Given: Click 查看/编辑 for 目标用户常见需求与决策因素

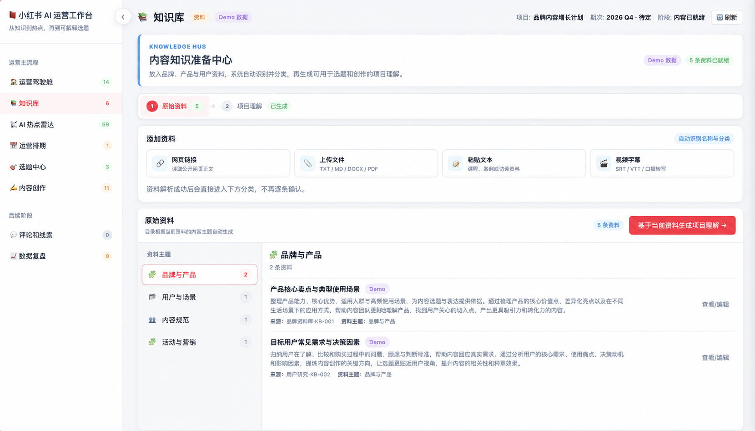Looking at the screenshot, I should [x=715, y=358].
